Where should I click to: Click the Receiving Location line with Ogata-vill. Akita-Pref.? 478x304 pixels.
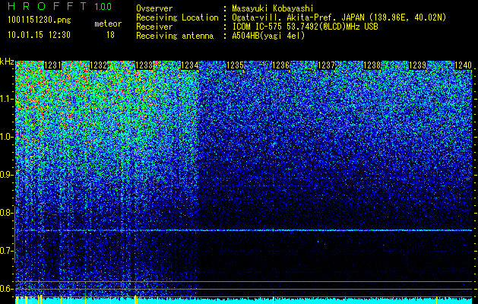(291, 17)
